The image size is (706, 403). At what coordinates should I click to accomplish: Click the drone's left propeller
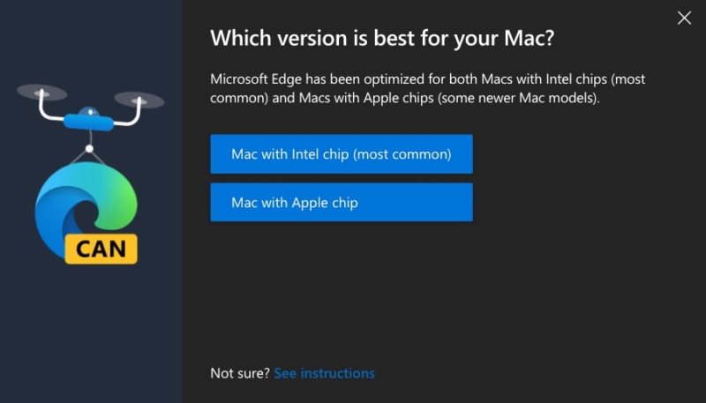tap(41, 92)
